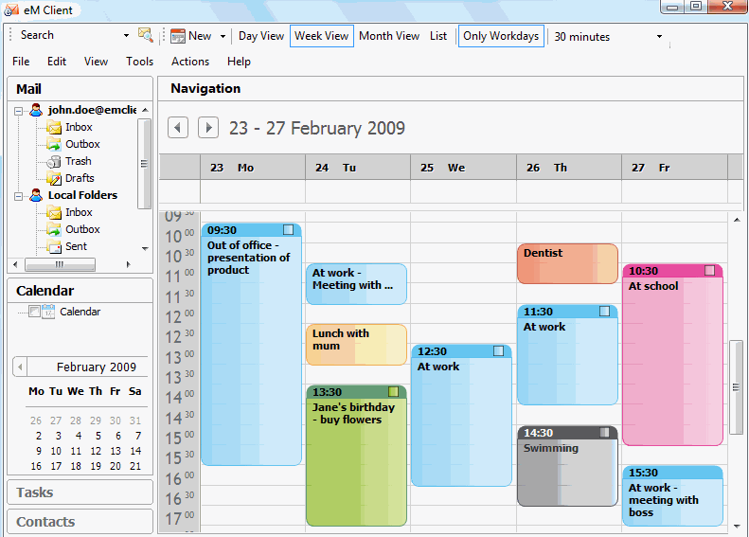
Task: Open the Sent folder in Local Folders
Action: point(76,246)
